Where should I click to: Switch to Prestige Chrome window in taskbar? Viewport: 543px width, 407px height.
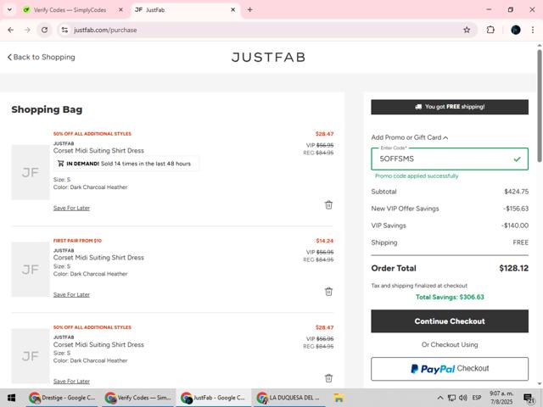(63, 398)
